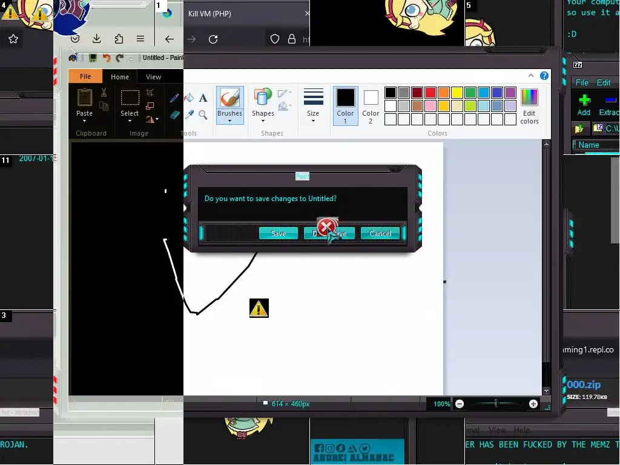
Task: Open the File menu in 7-Zip
Action: click(x=582, y=82)
